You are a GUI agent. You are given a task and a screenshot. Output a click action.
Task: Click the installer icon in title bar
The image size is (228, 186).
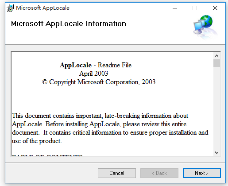10,8
